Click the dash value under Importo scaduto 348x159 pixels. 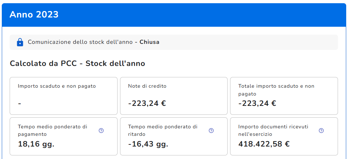(x=19, y=103)
